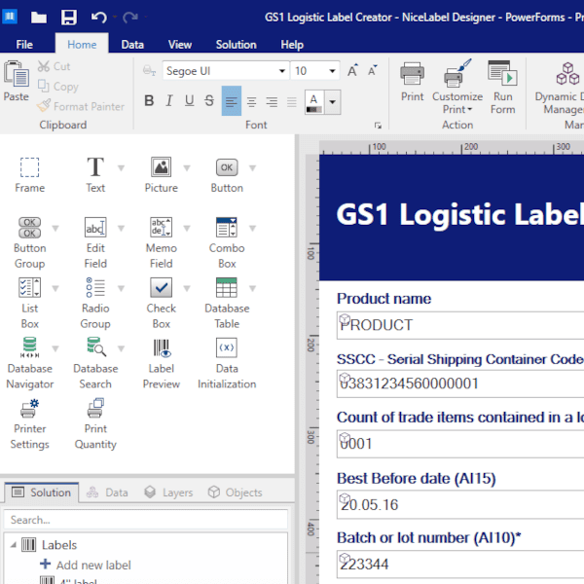This screenshot has height=584, width=584.
Task: Open the Help ribbon tab
Action: coord(292,45)
